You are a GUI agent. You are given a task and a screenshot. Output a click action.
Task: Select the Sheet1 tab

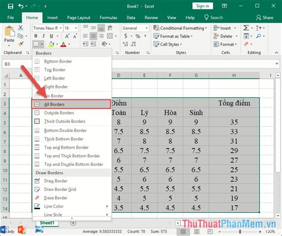click(47, 223)
